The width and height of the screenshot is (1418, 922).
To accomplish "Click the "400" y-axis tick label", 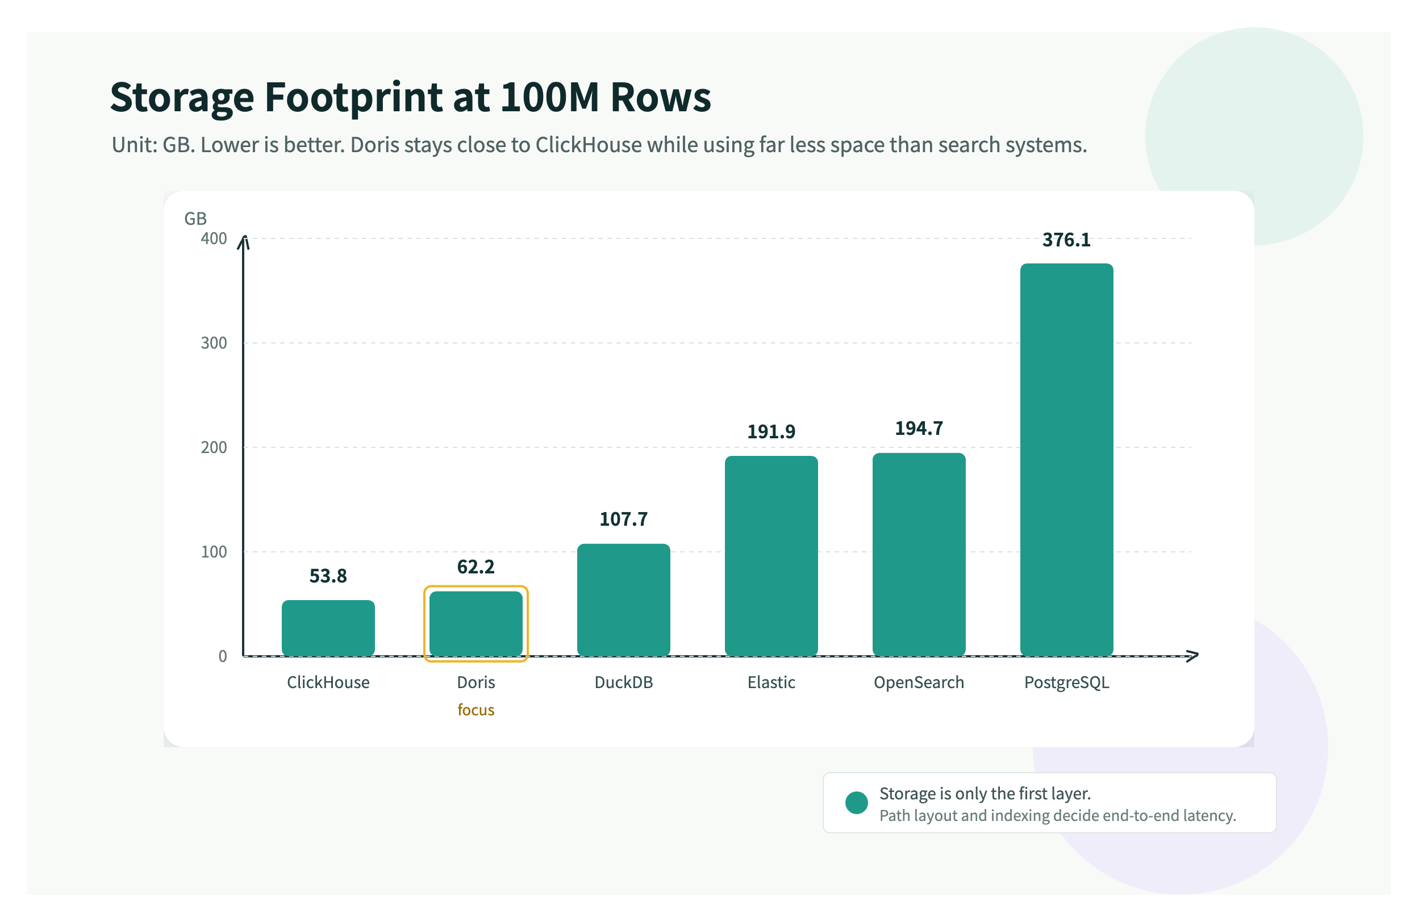I will coord(214,238).
